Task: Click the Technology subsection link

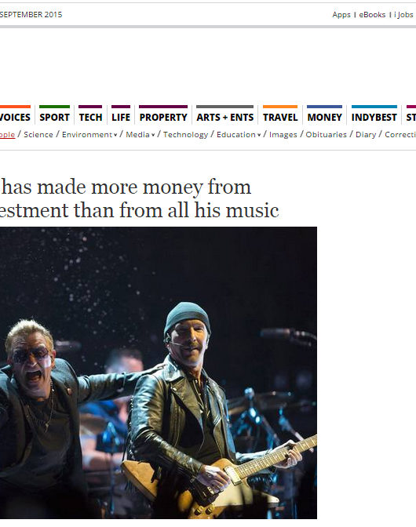Action: 186,134
